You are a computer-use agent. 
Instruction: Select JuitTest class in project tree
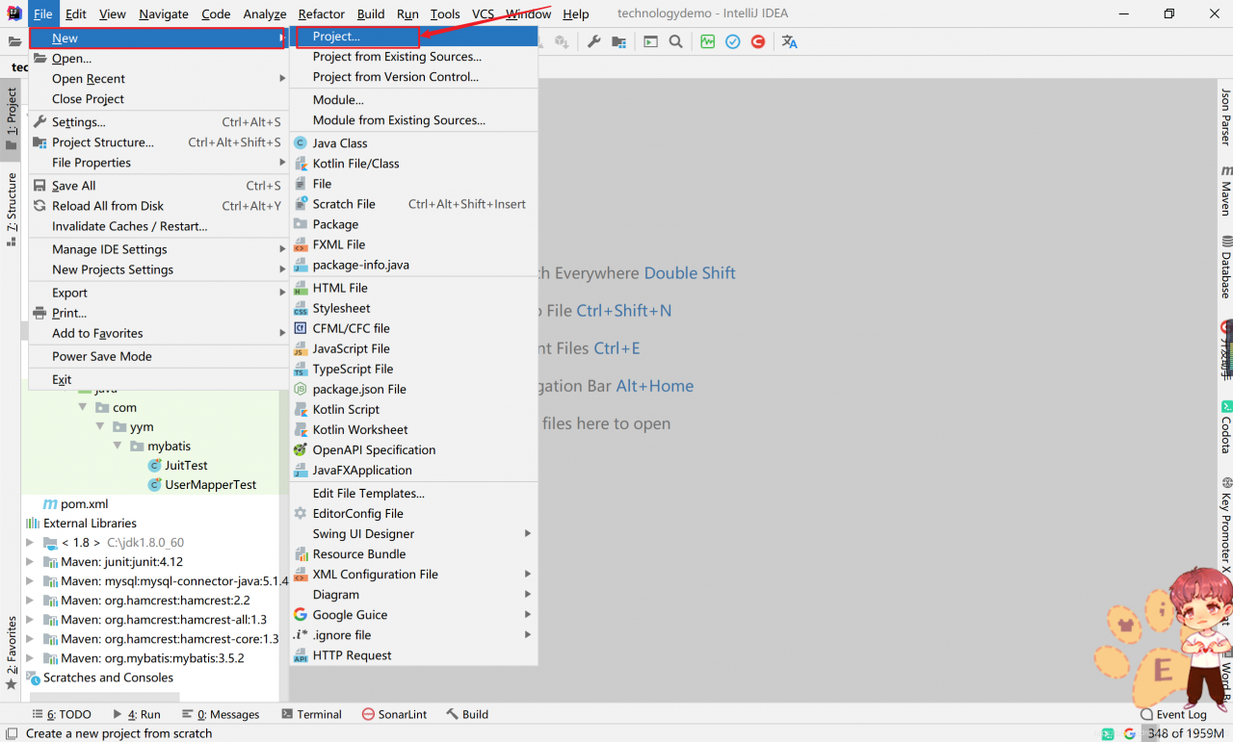(186, 465)
